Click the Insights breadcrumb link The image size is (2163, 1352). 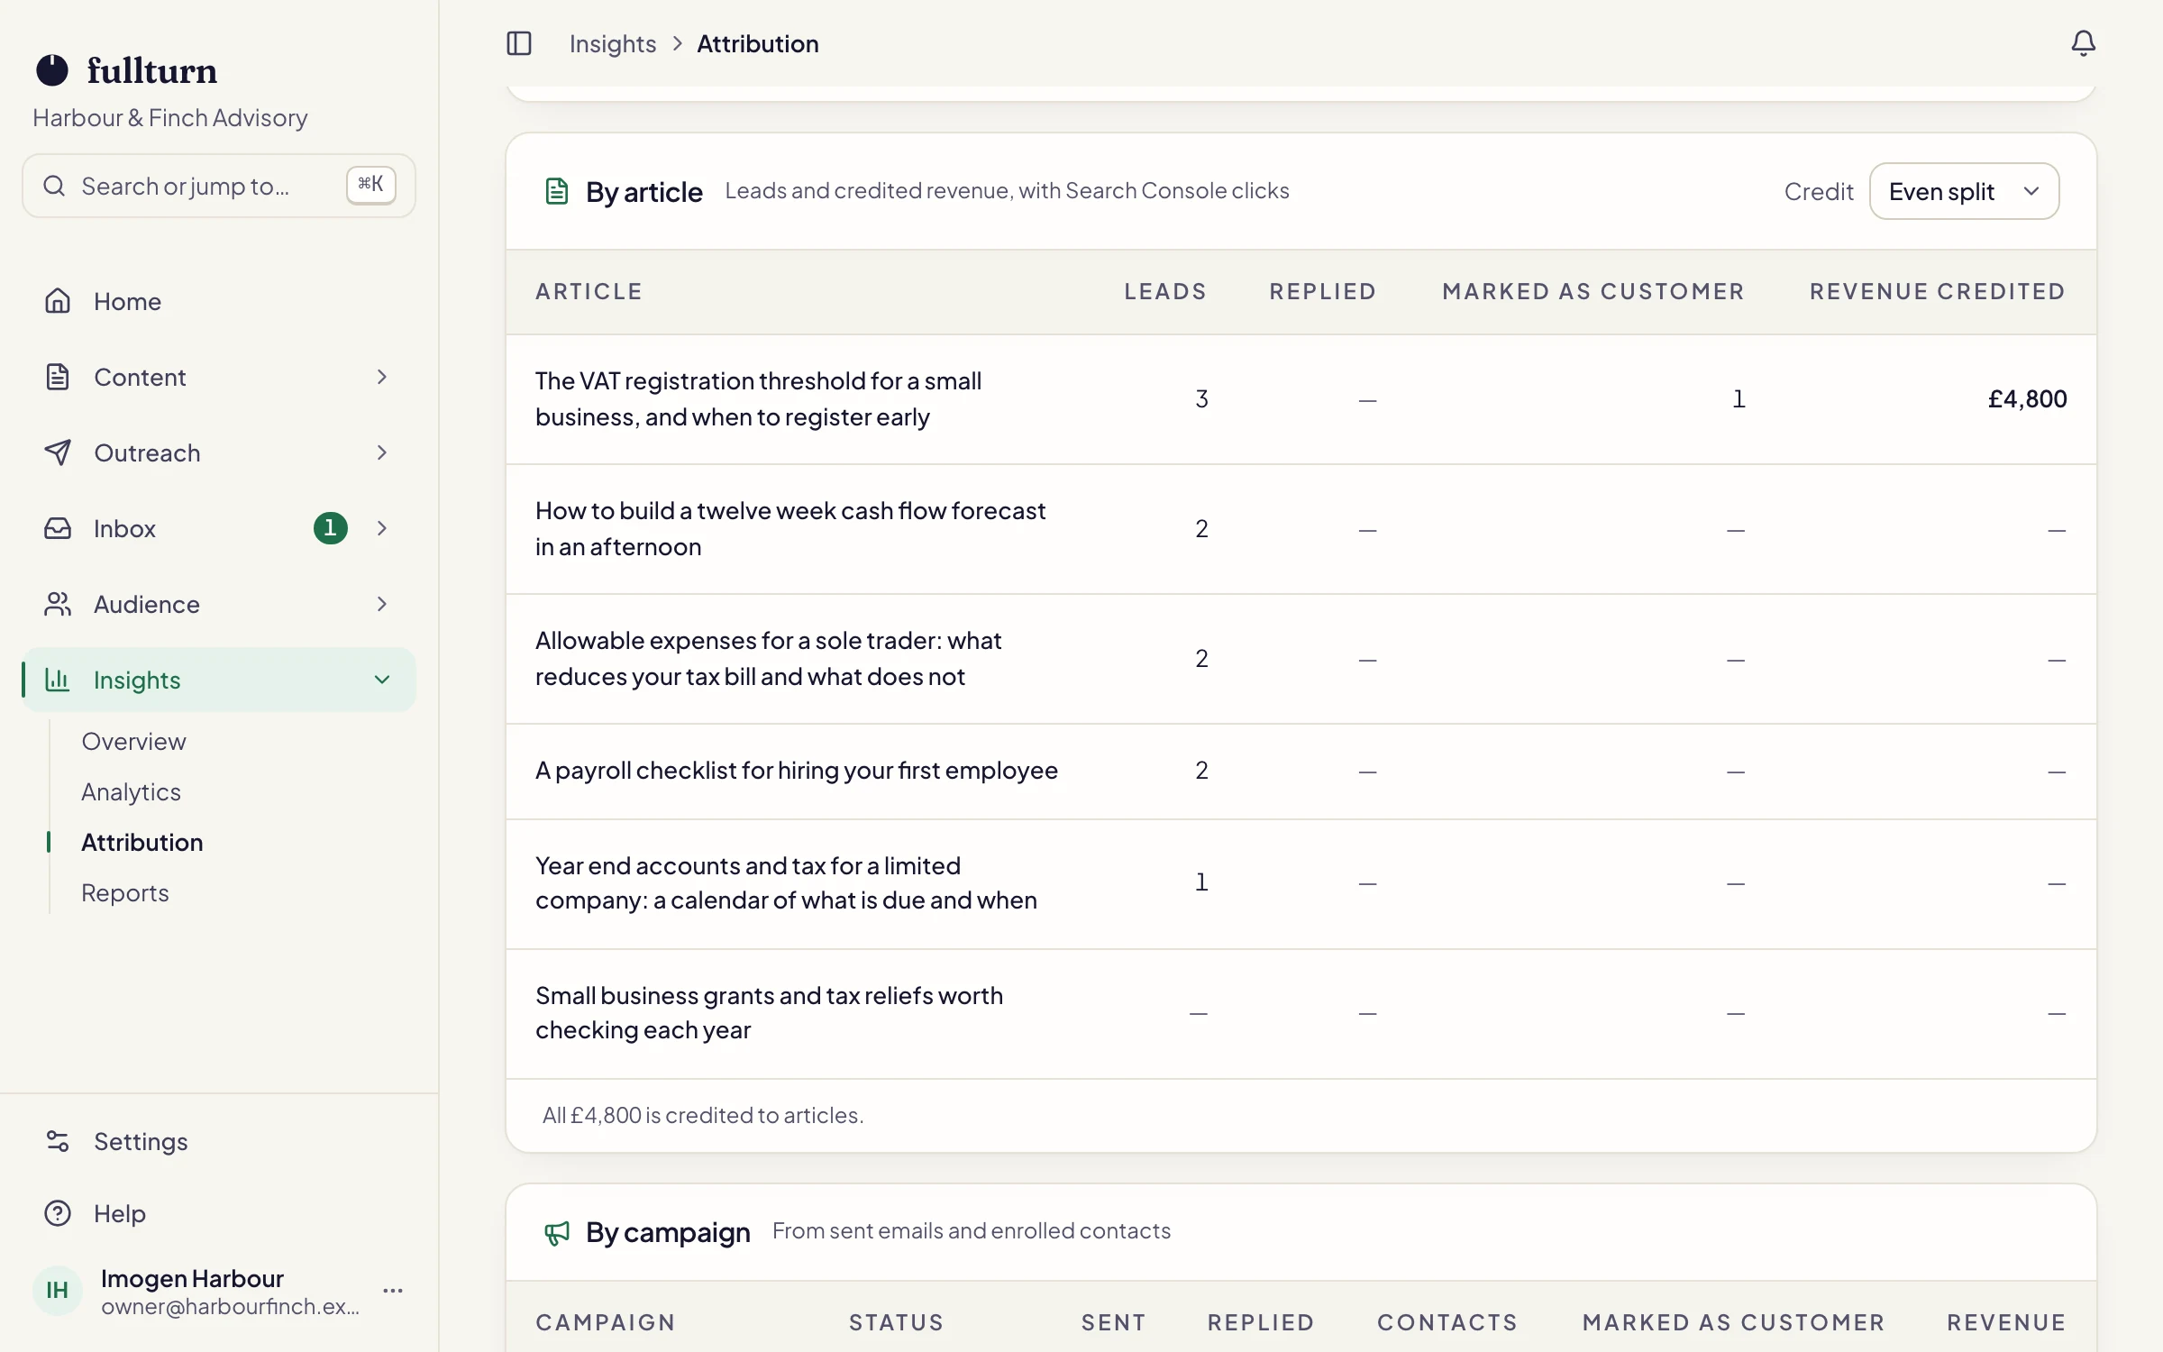click(x=613, y=43)
